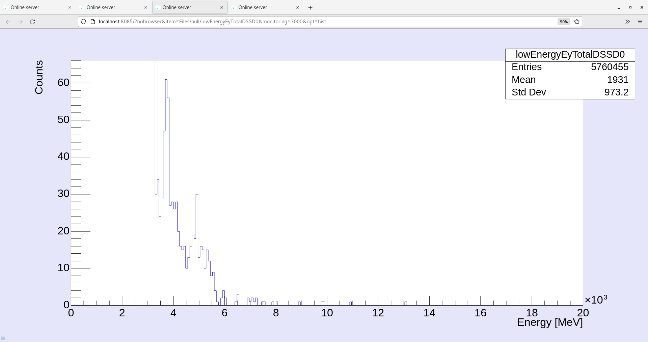Click the Counts y-axis title
The height and width of the screenshot is (342, 648).
pyautogui.click(x=39, y=77)
